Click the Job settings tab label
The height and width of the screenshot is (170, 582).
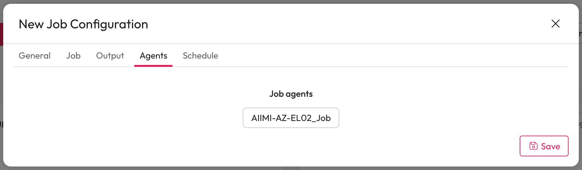click(x=73, y=56)
